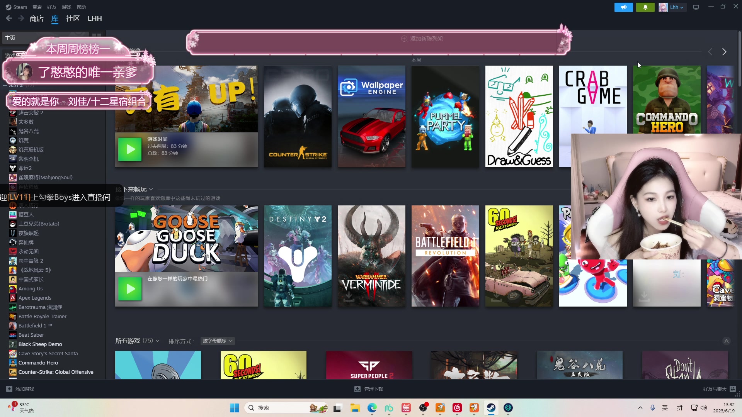Open Commando Hero cover
Screen dimensions: 742x417
coord(667,100)
